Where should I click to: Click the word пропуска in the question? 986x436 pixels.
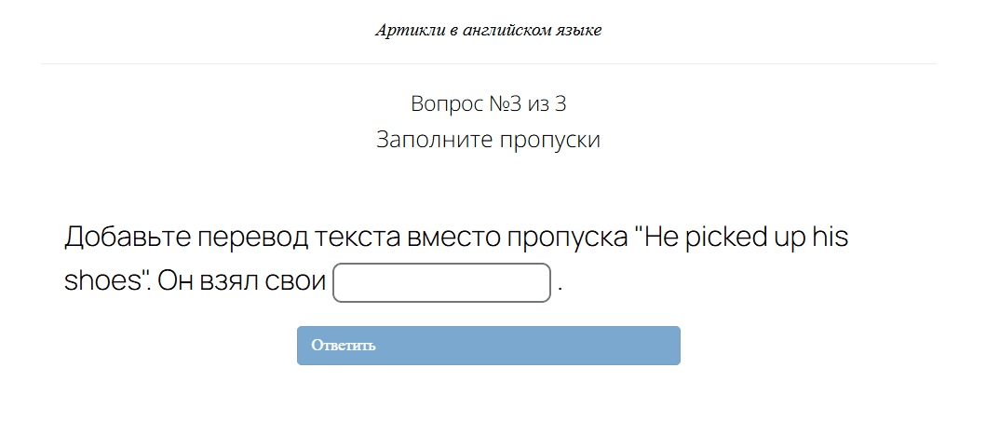(x=566, y=238)
